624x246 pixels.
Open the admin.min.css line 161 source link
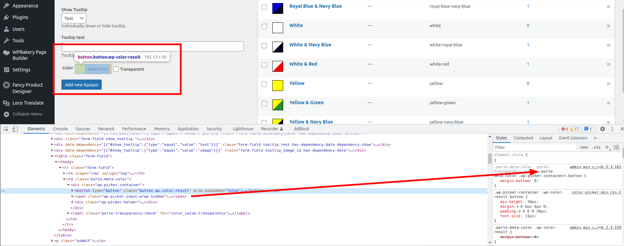click(x=595, y=167)
